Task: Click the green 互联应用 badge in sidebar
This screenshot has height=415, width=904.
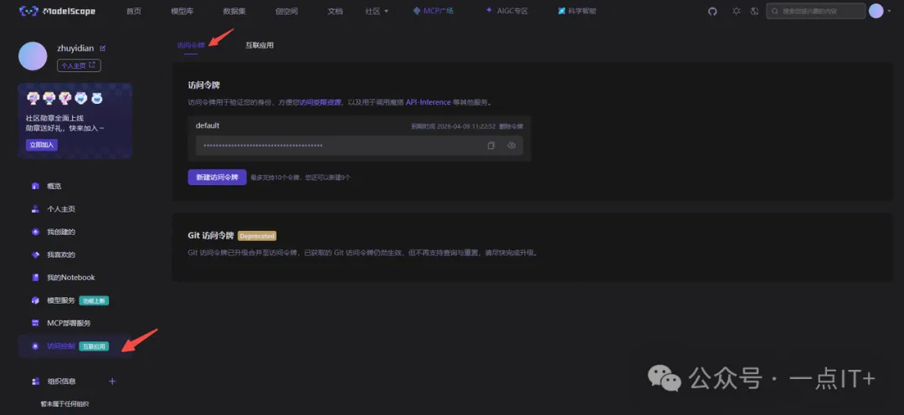Action: tap(94, 346)
